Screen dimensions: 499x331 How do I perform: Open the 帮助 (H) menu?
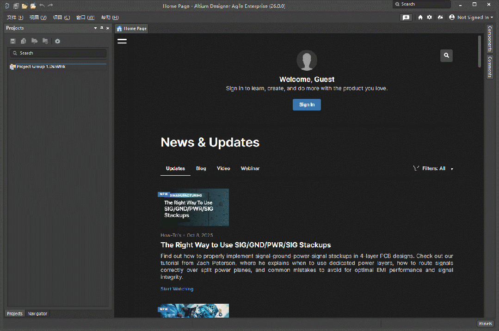pos(110,18)
